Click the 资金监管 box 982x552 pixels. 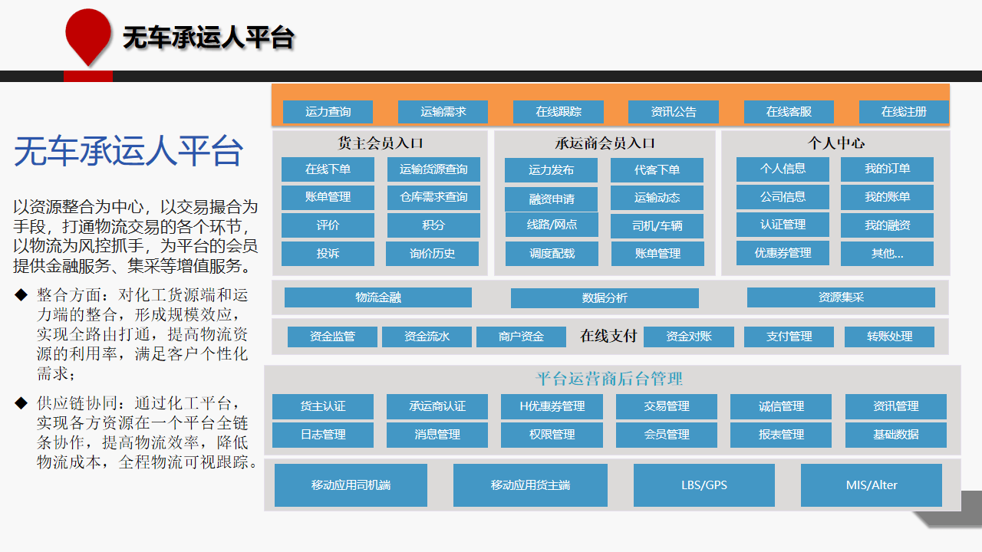coord(332,337)
